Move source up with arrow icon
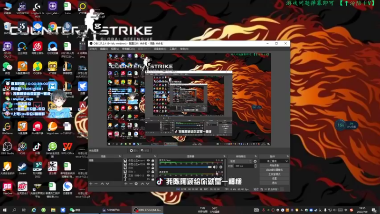 click(142, 184)
